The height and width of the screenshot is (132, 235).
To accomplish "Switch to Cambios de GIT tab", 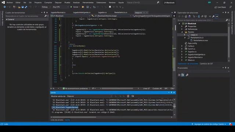I will (206, 63).
